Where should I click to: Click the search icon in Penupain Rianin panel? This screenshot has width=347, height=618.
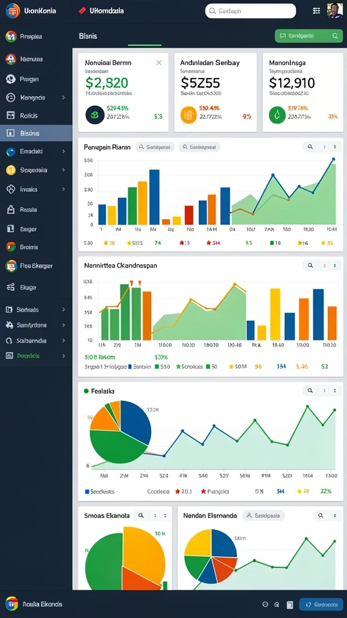[x=310, y=147]
